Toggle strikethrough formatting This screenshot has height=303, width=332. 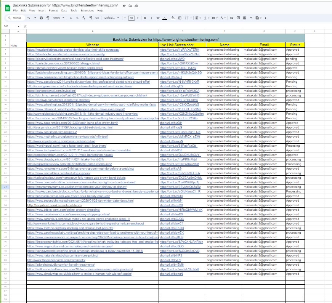click(158, 18)
